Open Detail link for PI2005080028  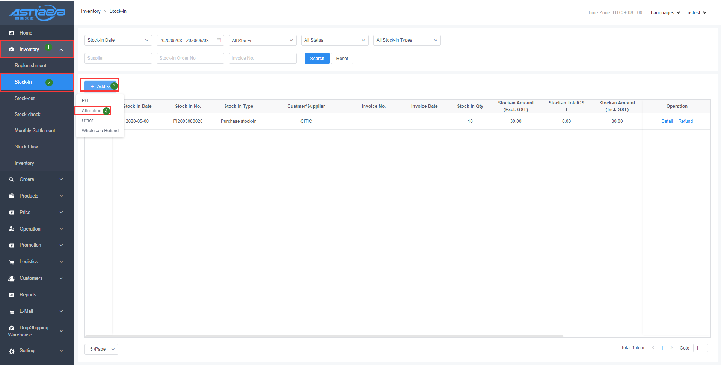[667, 121]
